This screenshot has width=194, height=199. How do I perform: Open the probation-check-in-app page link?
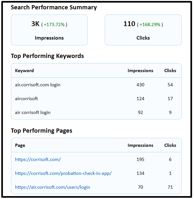(63, 173)
